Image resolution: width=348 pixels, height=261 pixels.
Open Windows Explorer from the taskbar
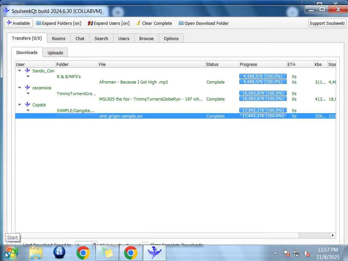click(x=36, y=253)
